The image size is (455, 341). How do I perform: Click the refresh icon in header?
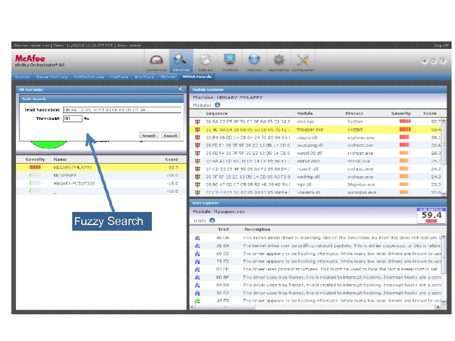[433, 61]
